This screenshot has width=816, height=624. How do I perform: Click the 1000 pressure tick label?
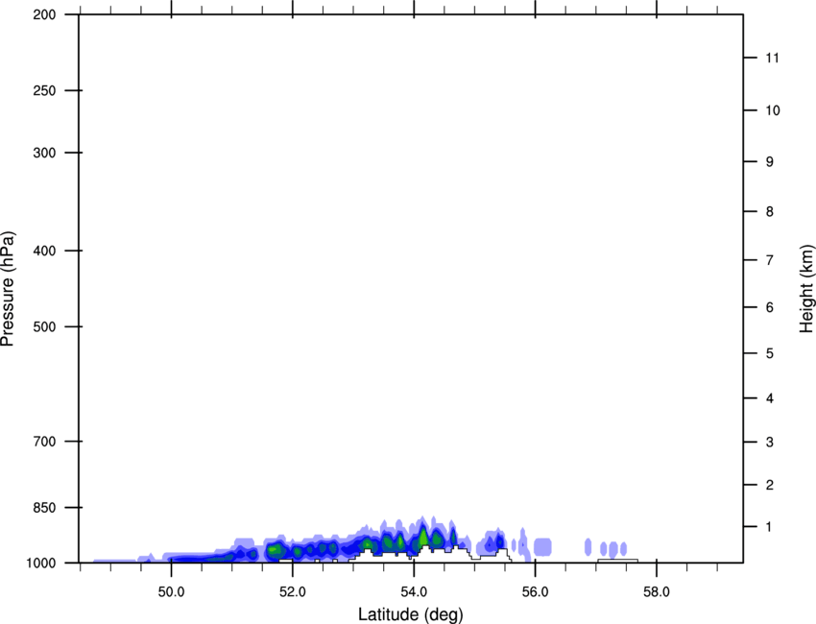click(x=41, y=563)
